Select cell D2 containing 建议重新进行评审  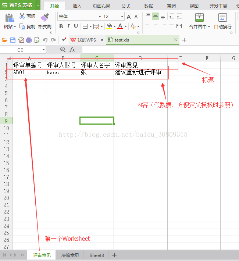(x=140, y=72)
